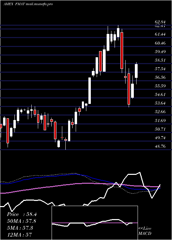Select the 62.84 price label
The image size is (172, 240).
160,22
